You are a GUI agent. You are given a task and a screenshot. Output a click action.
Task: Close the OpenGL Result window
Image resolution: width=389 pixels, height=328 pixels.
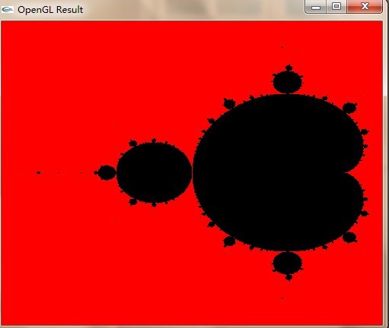365,7
